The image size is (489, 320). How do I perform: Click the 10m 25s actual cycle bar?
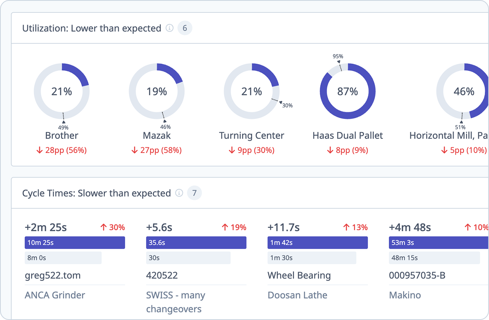pos(75,242)
